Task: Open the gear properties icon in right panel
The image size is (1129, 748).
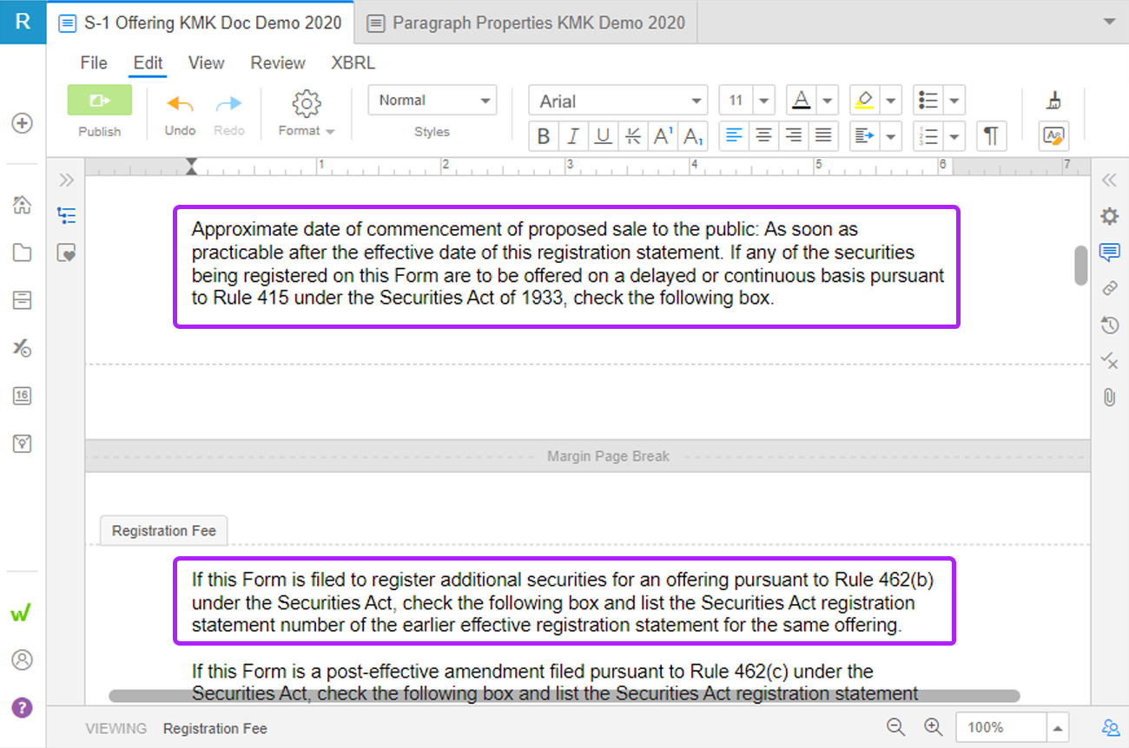Action: tap(1109, 216)
